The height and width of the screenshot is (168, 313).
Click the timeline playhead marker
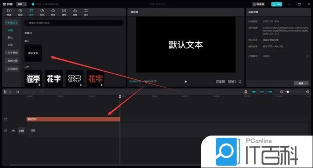120,96
